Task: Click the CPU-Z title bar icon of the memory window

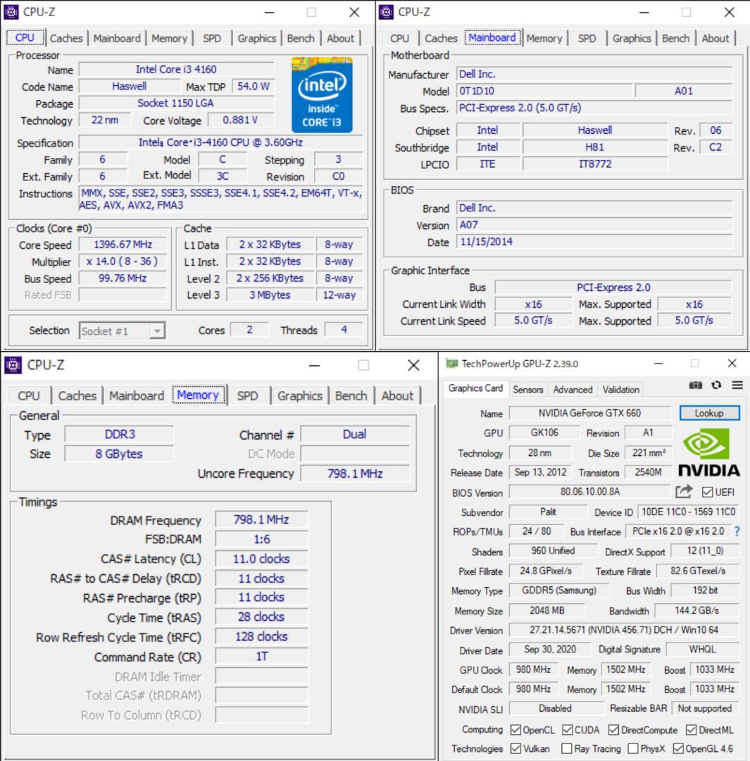Action: (13, 365)
